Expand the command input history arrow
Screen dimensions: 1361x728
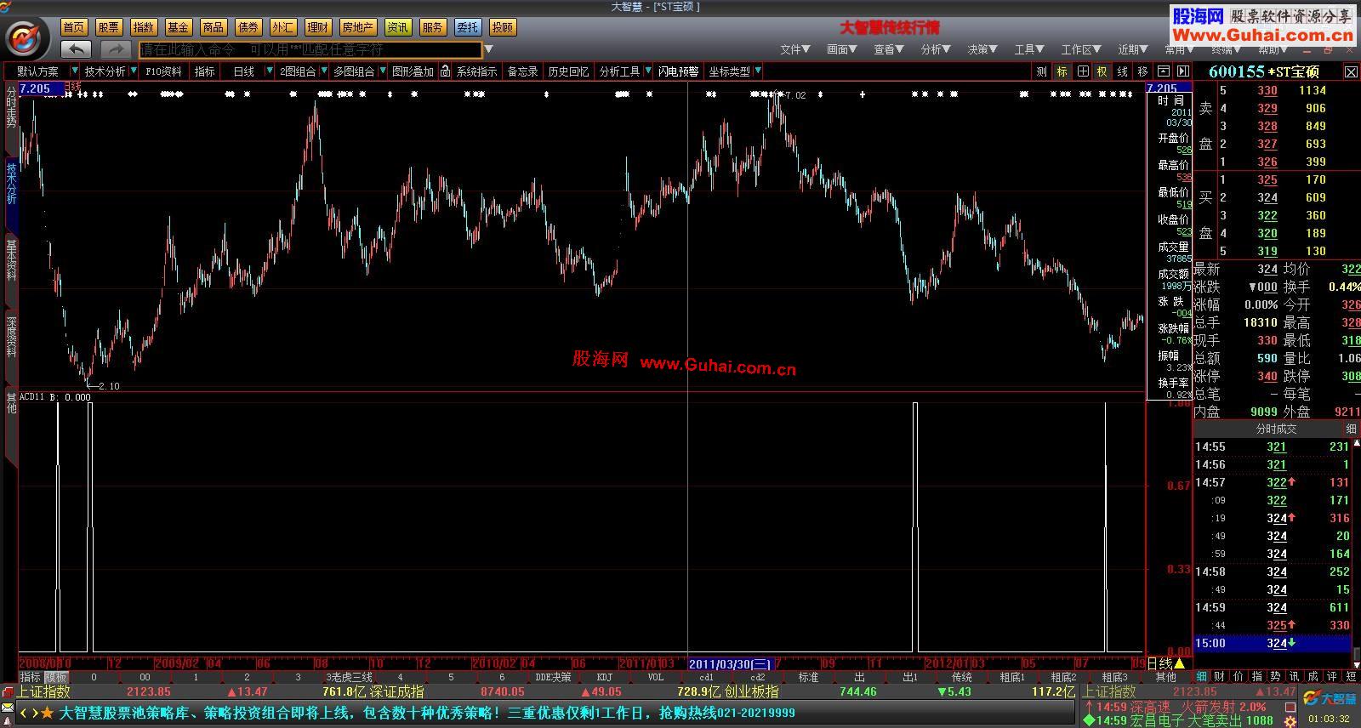pyautogui.click(x=489, y=49)
